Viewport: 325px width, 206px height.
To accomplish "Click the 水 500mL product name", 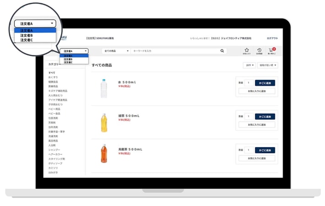I will pos(127,82).
